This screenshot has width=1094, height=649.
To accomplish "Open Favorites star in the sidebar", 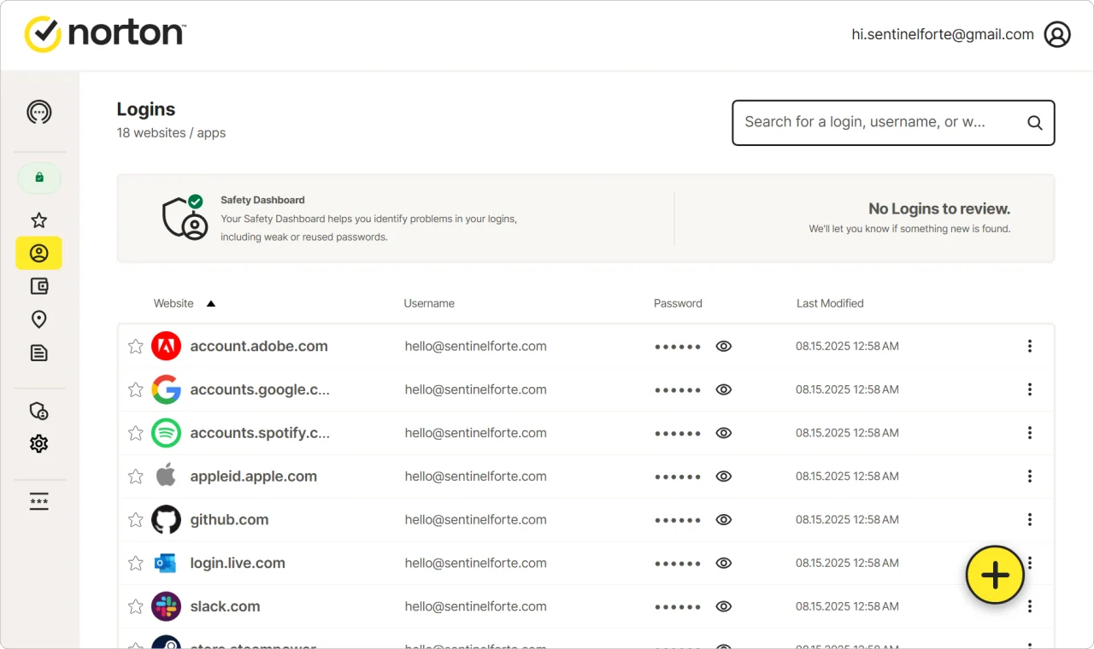I will coord(39,220).
